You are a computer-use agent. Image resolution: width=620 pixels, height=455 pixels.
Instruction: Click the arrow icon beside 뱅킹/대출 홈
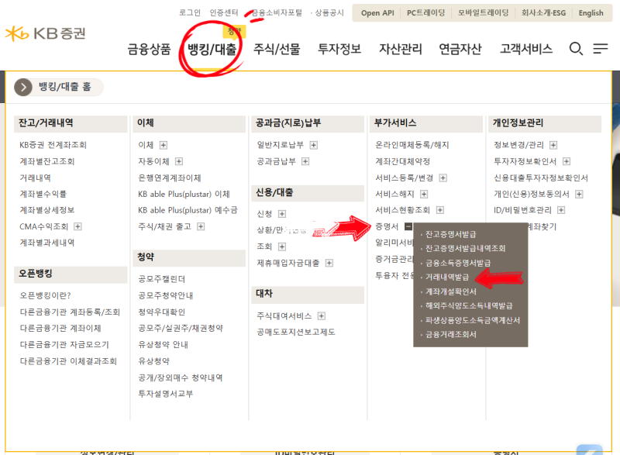click(23, 87)
